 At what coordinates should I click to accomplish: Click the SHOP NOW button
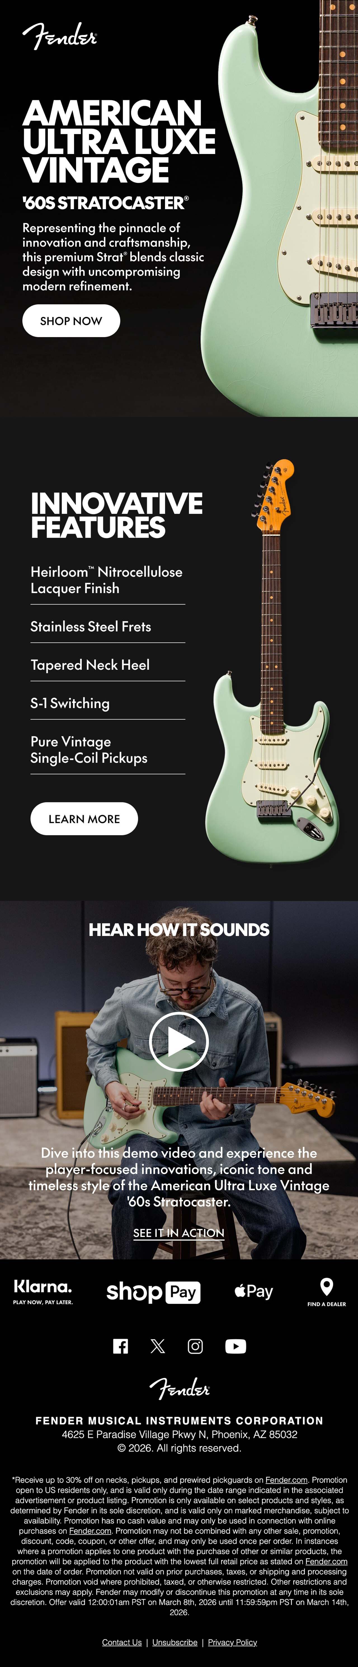[x=71, y=321]
